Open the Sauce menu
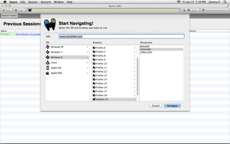This screenshot has width=230, height=144. click(13, 2)
